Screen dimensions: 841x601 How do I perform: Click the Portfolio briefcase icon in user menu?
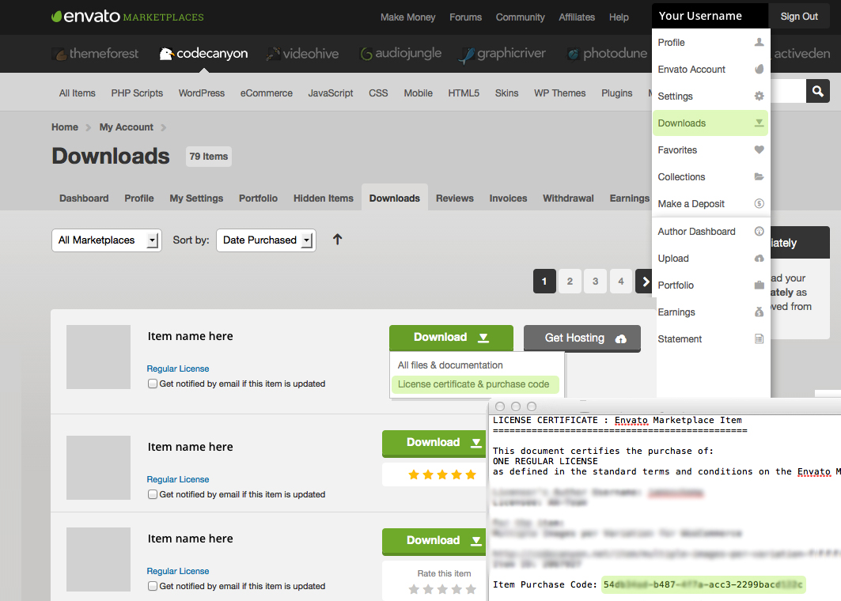[x=759, y=285]
